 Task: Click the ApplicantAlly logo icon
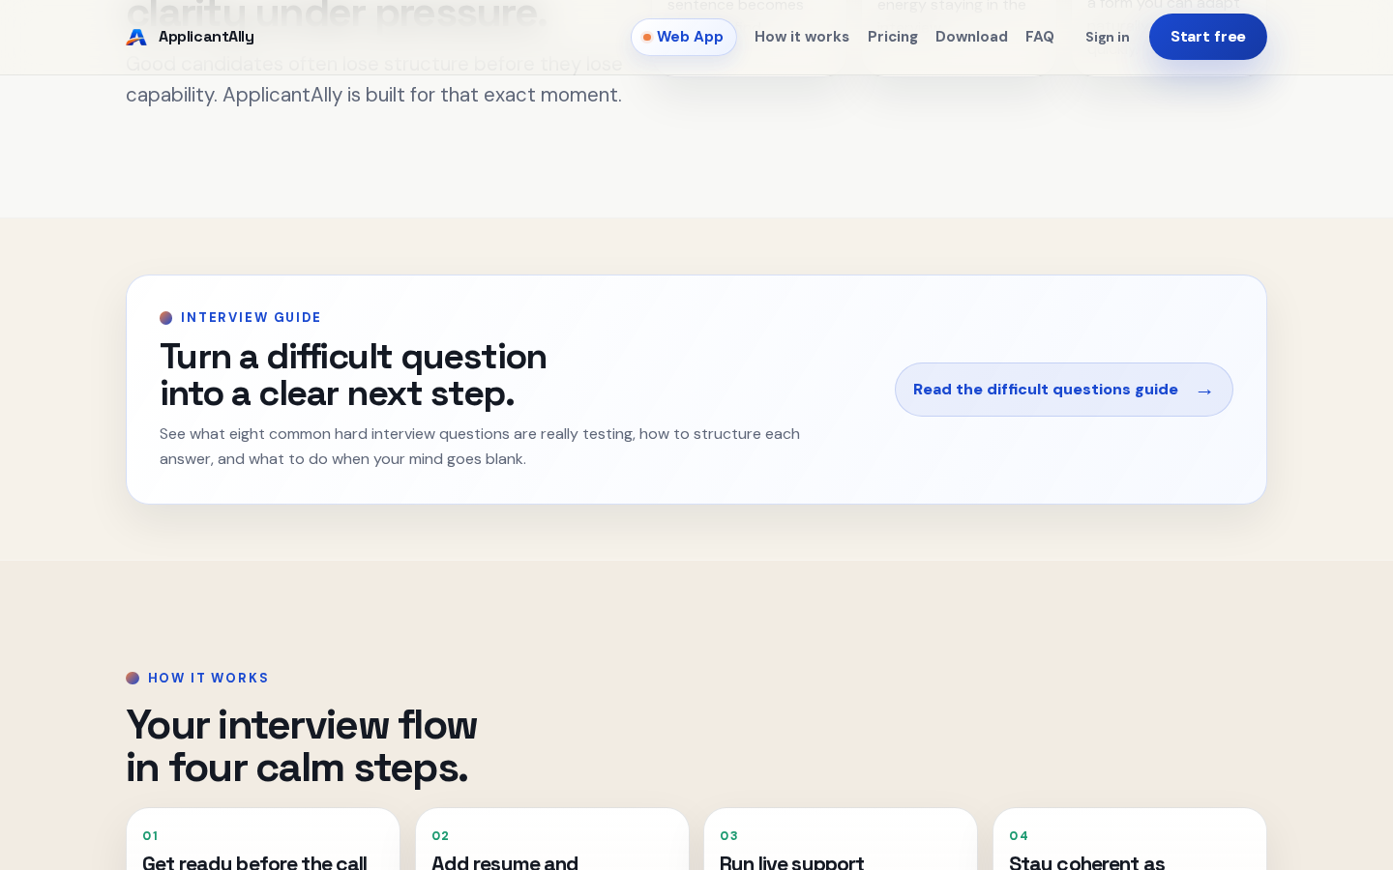[x=136, y=37]
